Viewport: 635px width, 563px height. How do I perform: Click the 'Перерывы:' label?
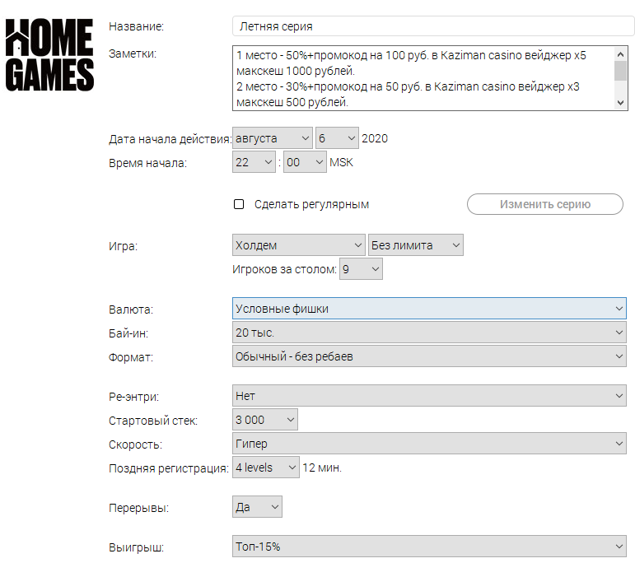(138, 508)
